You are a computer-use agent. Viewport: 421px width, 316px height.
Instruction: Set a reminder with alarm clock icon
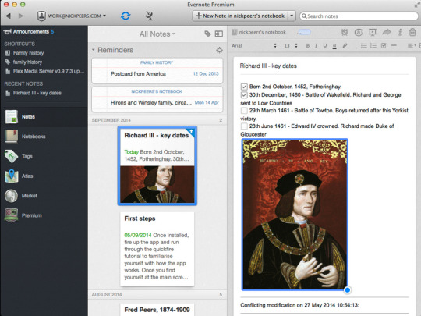[345, 32]
